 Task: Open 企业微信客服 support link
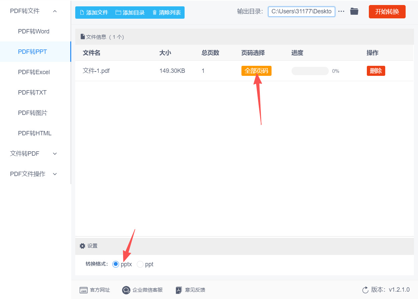click(147, 290)
